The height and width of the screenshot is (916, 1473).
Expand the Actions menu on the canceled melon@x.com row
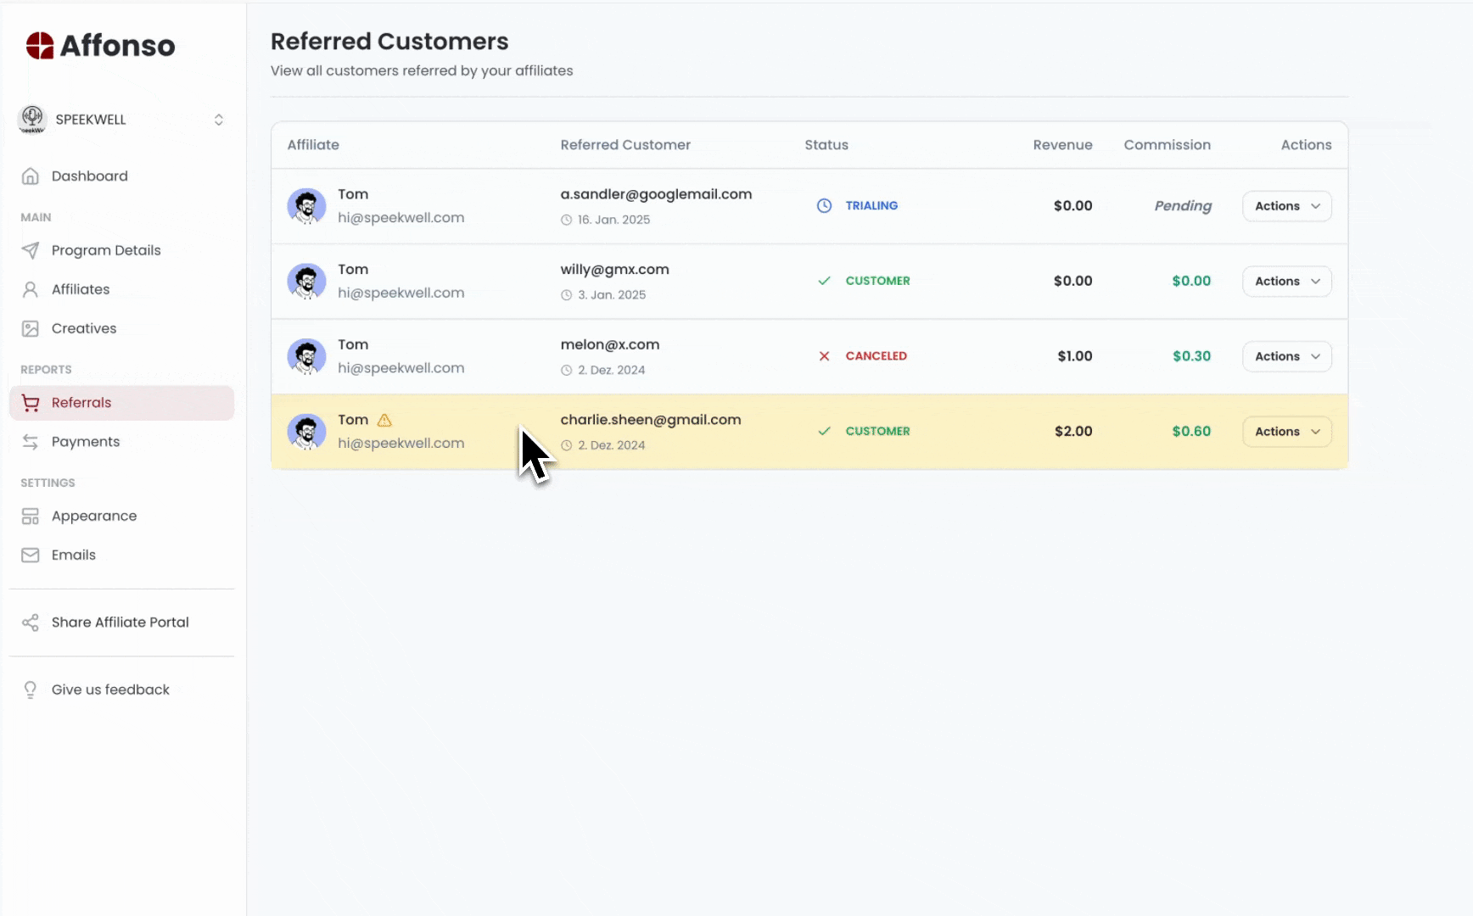point(1286,356)
